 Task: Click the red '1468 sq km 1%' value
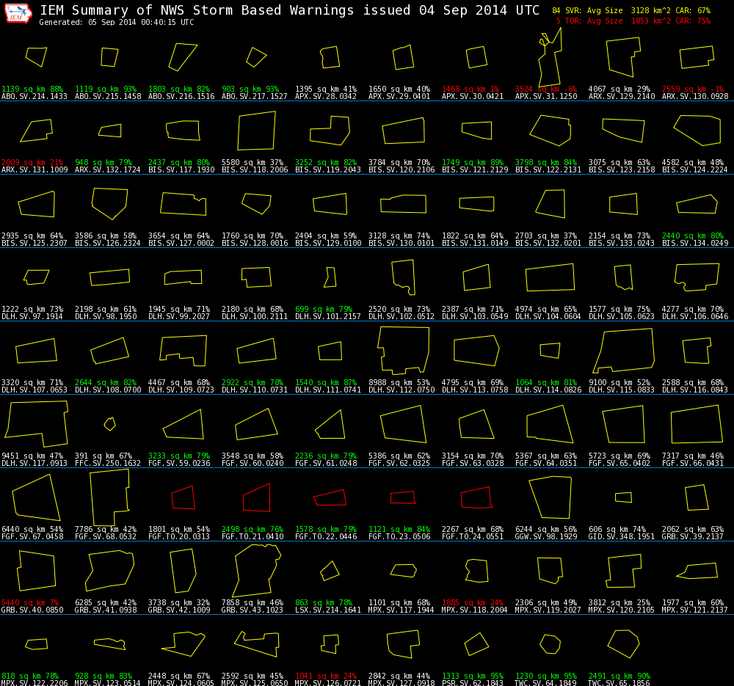471,89
